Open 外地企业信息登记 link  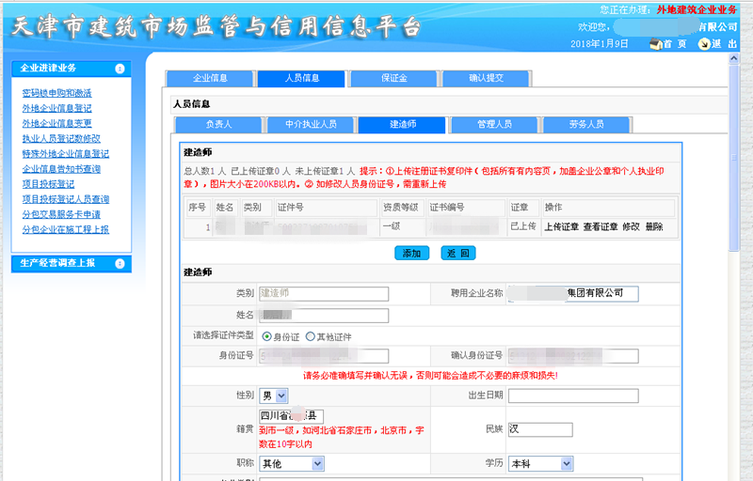tap(56, 108)
